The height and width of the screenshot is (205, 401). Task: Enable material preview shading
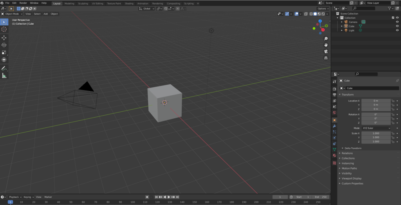[x=319, y=14]
